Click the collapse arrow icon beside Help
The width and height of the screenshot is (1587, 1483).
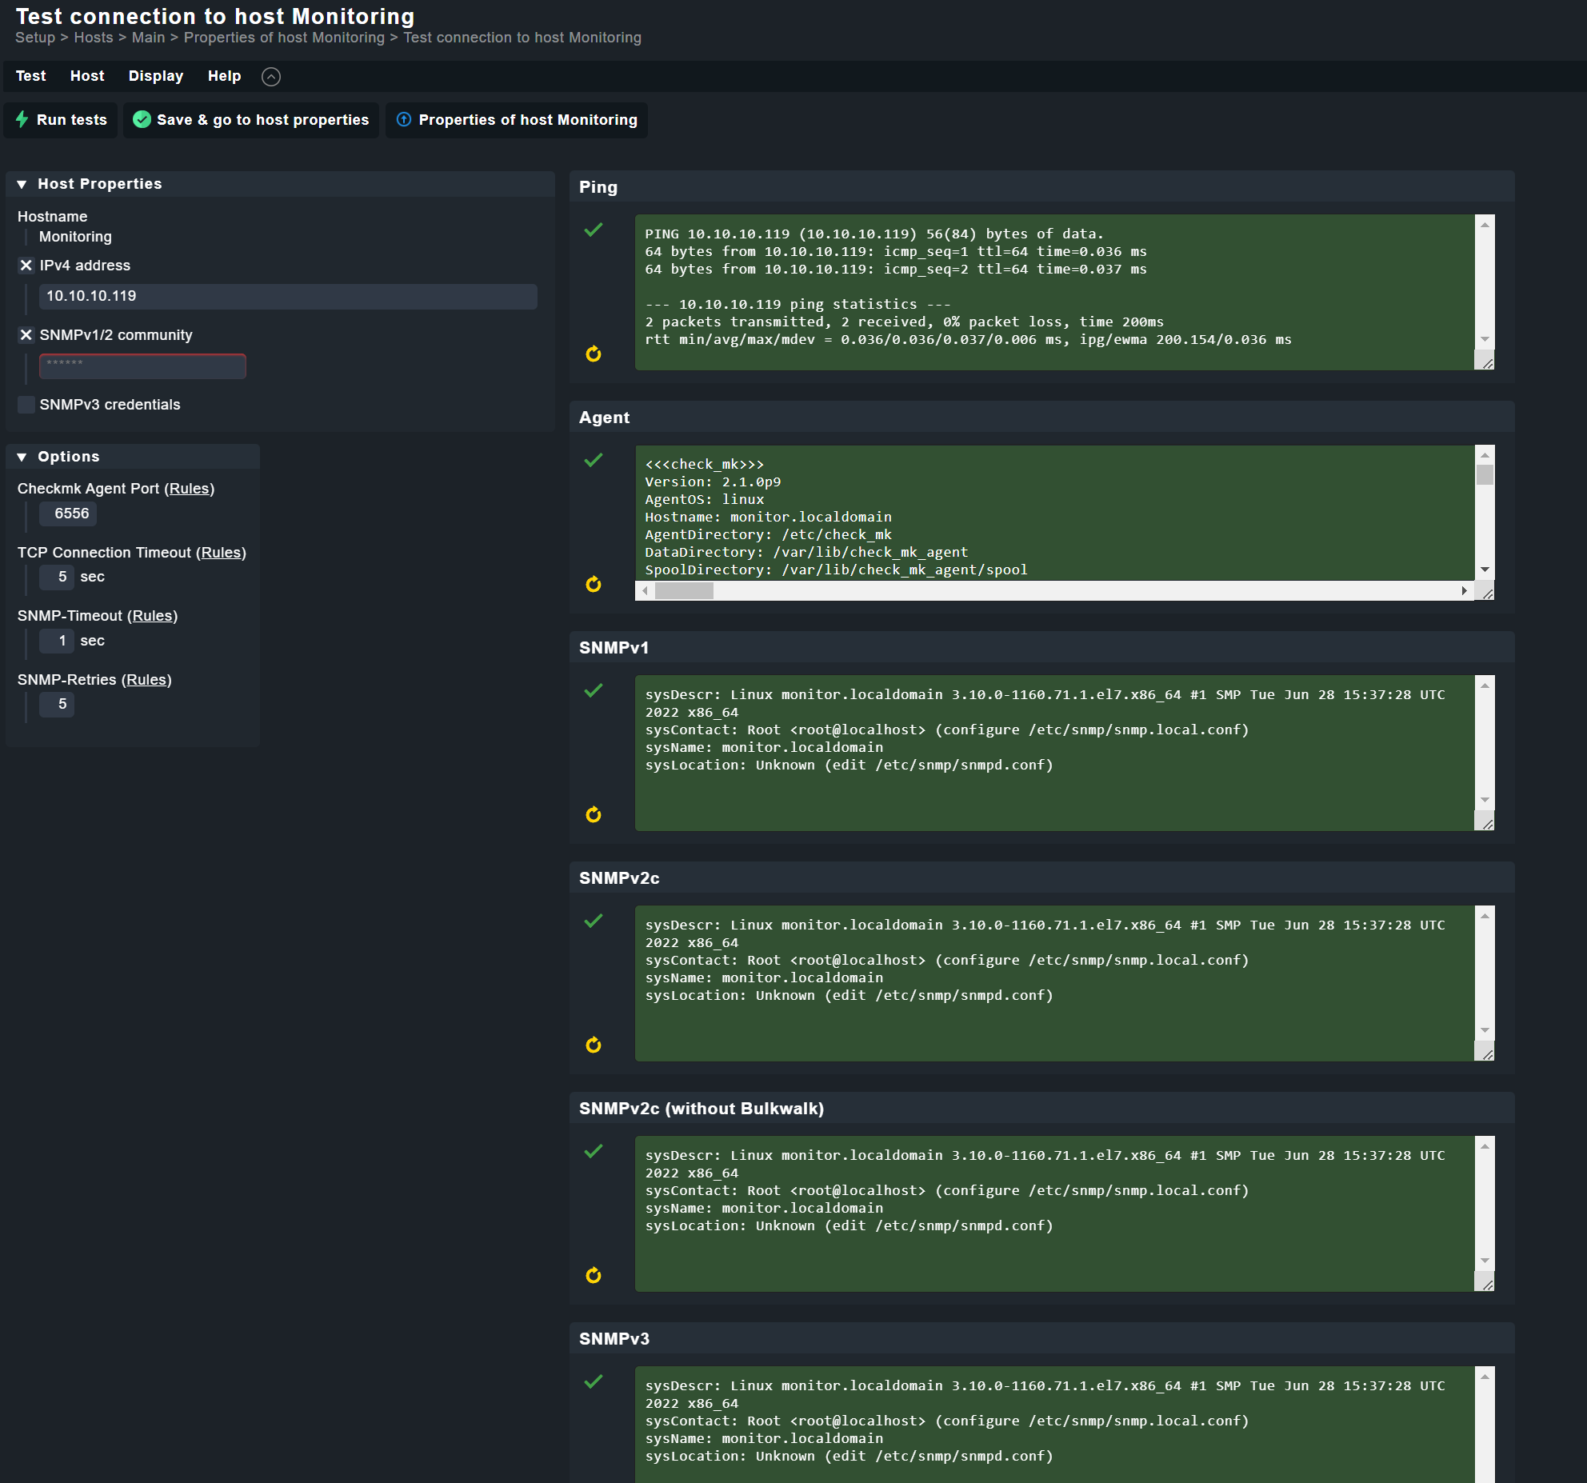(x=271, y=77)
